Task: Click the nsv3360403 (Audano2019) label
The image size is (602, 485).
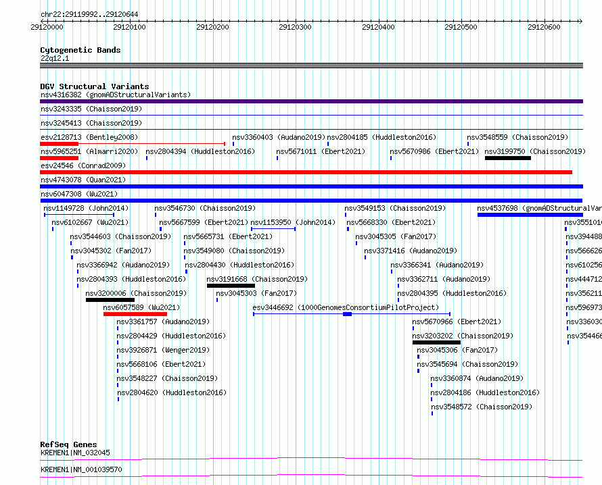Action: click(x=279, y=137)
